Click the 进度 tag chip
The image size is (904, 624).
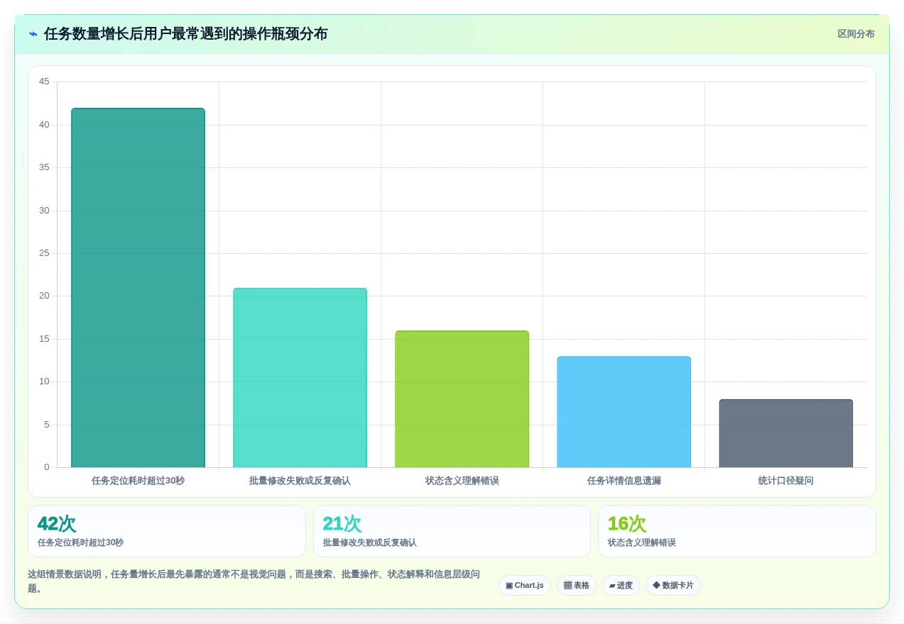pyautogui.click(x=621, y=586)
